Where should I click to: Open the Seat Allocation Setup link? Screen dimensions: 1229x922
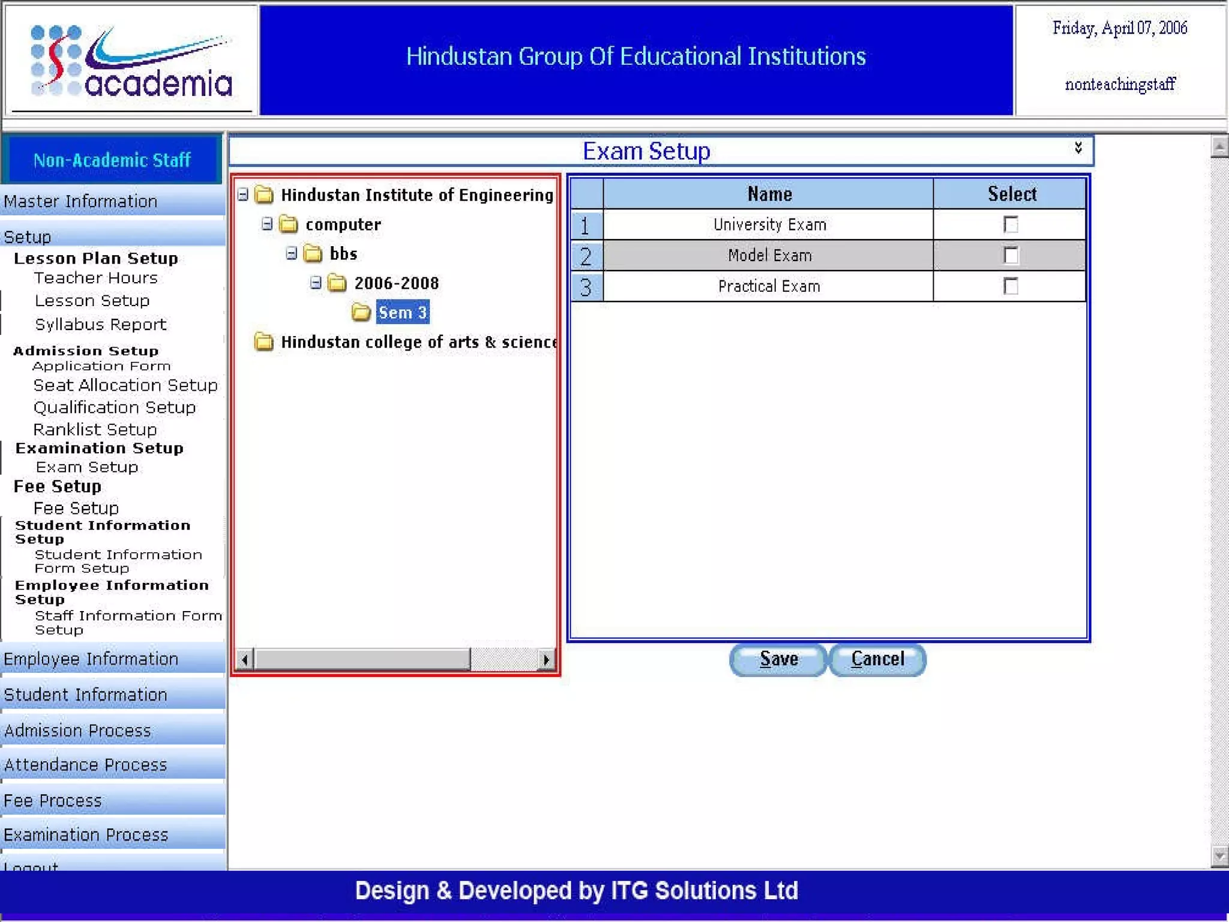coord(125,385)
